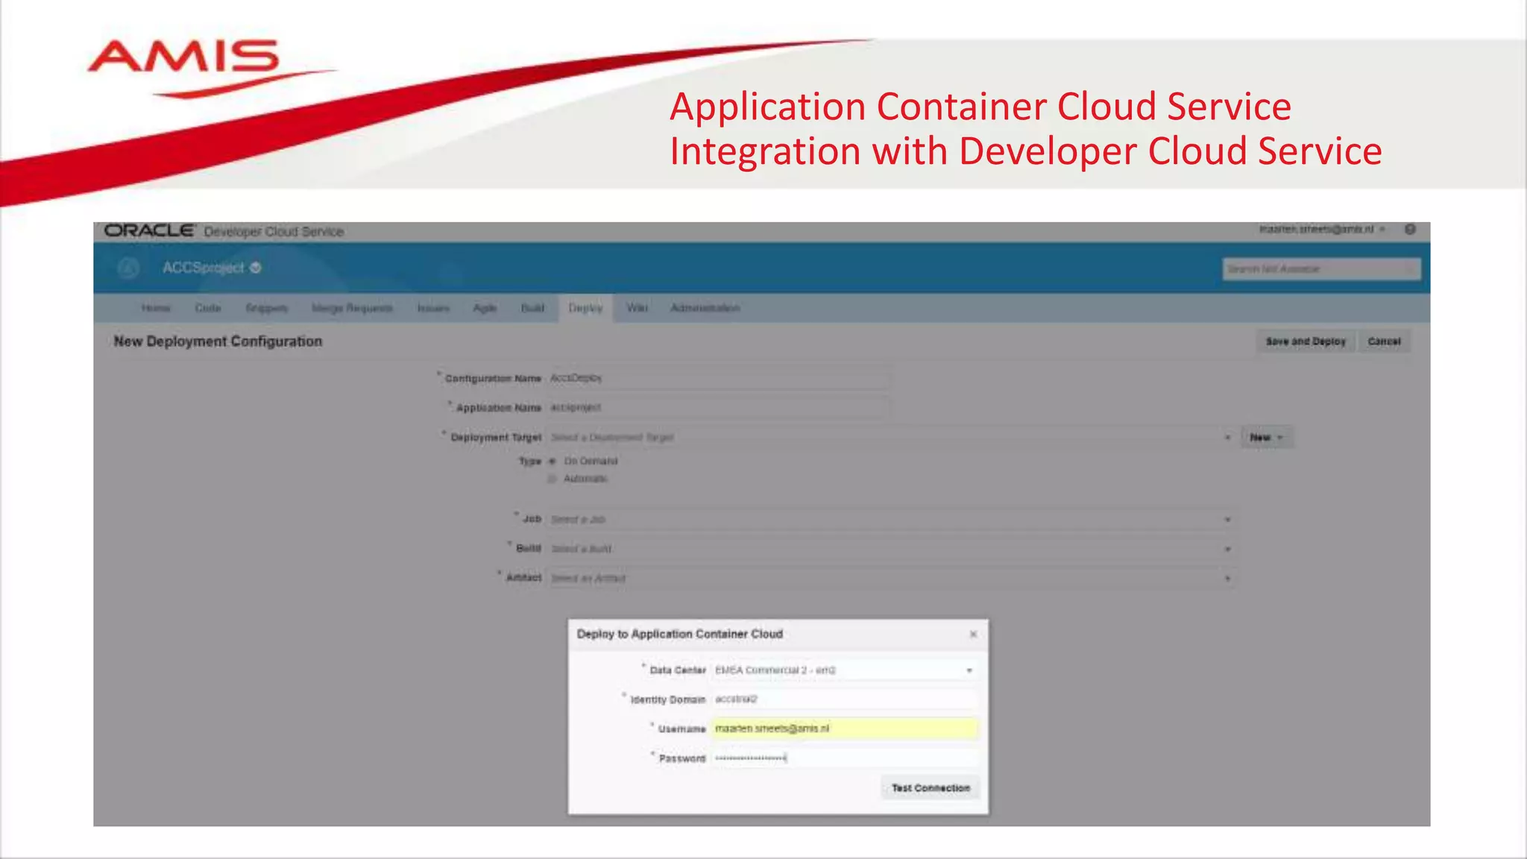Viewport: 1527px width, 859px height.
Task: Click the help icon in top bar
Action: point(1410,230)
